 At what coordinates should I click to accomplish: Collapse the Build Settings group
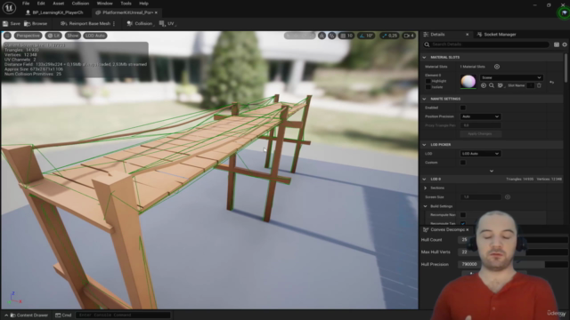click(426, 206)
